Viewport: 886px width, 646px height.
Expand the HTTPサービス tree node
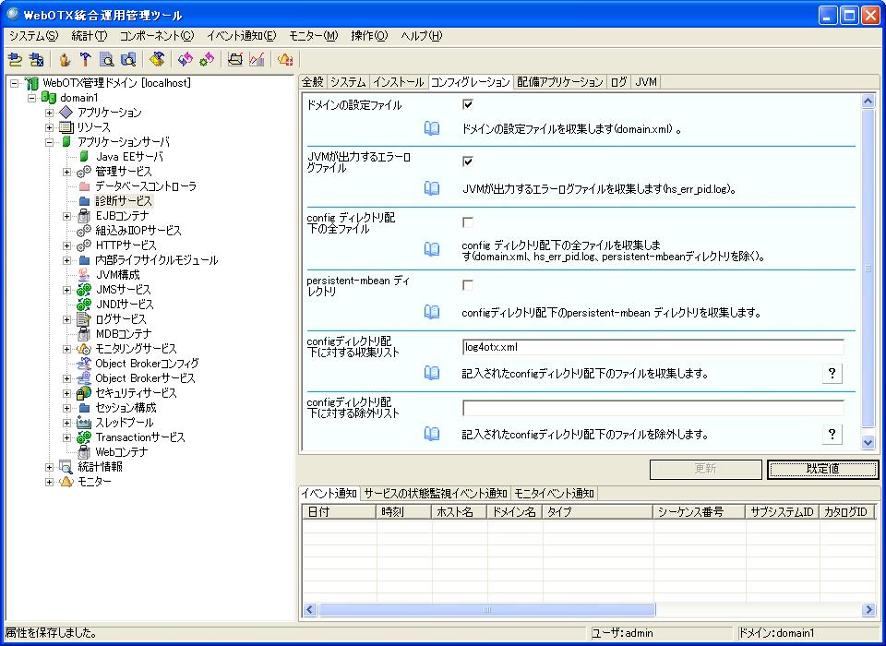pos(67,245)
